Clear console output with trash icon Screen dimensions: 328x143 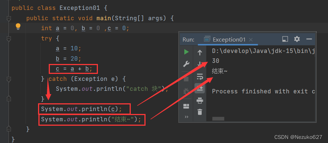pos(200,112)
